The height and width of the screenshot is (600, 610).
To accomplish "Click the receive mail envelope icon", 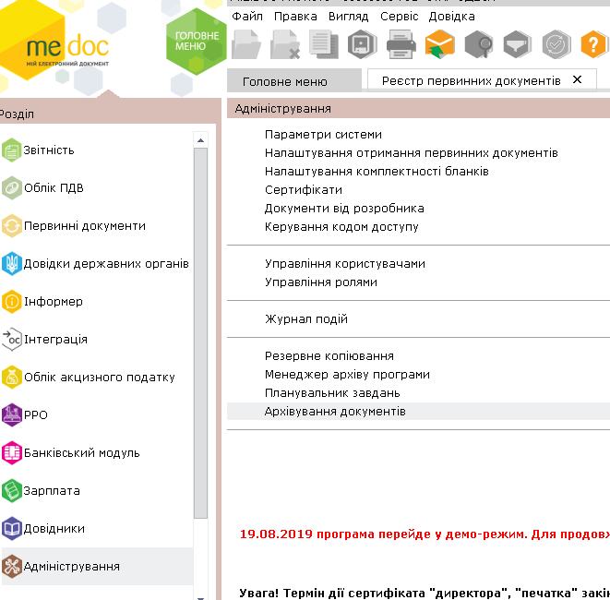I will pos(440,44).
